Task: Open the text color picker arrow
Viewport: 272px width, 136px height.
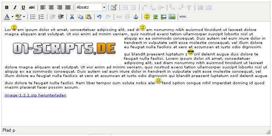Action: coord(12,17)
